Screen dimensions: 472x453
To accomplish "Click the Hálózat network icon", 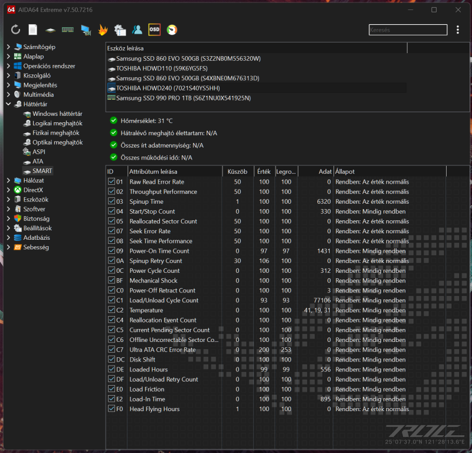I will pyautogui.click(x=18, y=180).
